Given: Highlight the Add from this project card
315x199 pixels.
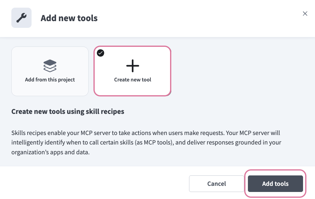Looking at the screenshot, I should tap(50, 71).
